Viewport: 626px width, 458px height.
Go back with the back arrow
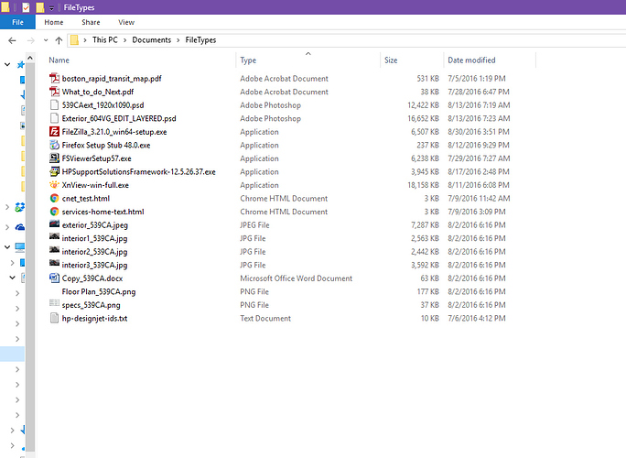pyautogui.click(x=13, y=40)
